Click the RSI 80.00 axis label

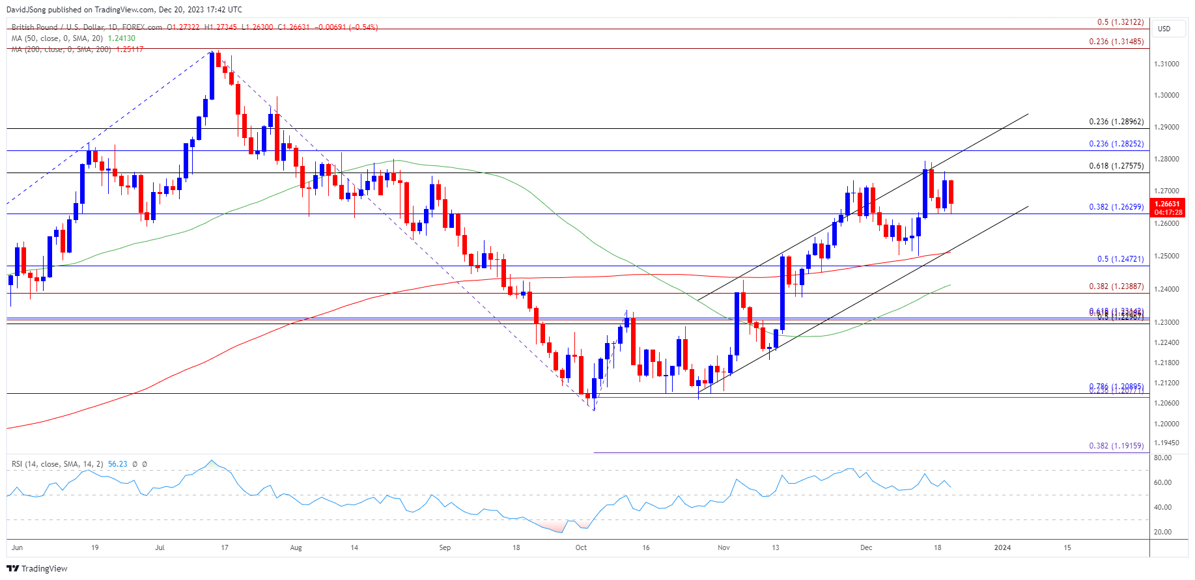coord(1162,458)
